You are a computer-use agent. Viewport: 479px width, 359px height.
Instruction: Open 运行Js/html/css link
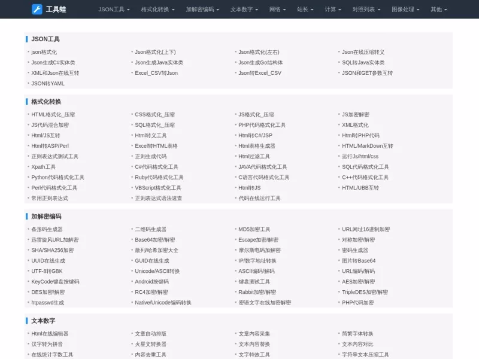coord(360,156)
